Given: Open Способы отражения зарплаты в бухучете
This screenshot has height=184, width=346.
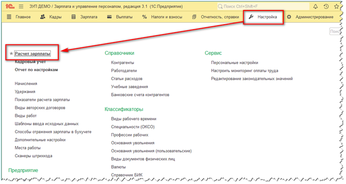Looking at the screenshot, I should 53,132.
